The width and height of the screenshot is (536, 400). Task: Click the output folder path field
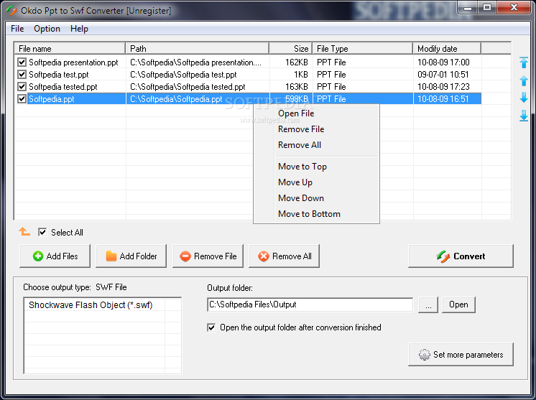click(310, 304)
